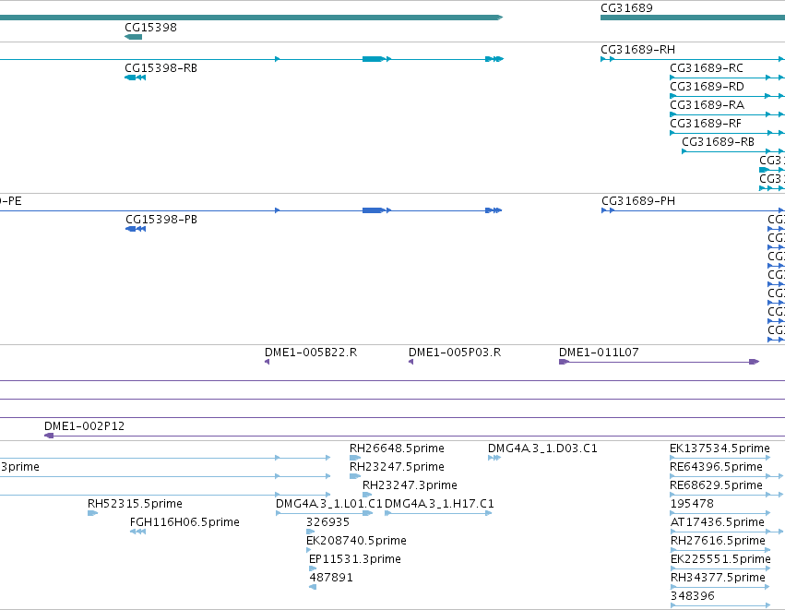This screenshot has height=610, width=785.
Task: Open the RE68629.5prime EST
Action: (717, 485)
